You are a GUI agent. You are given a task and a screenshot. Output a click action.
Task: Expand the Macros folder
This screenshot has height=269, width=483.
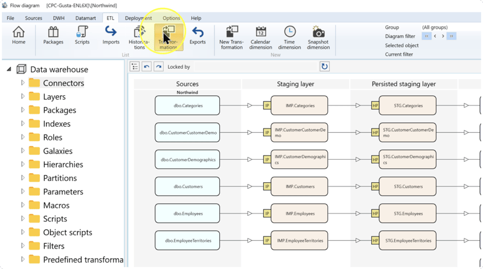point(22,205)
